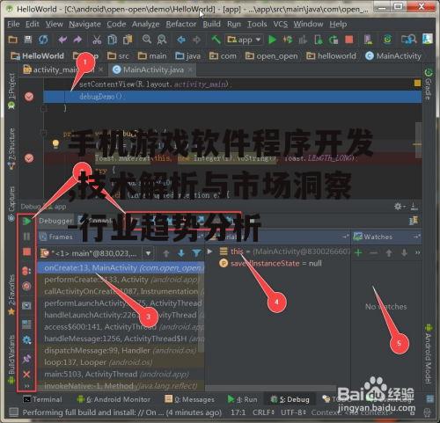Screen dimensions: 440x423
Task: Open UTF-8 encoding selector in status bar
Action: (293, 412)
